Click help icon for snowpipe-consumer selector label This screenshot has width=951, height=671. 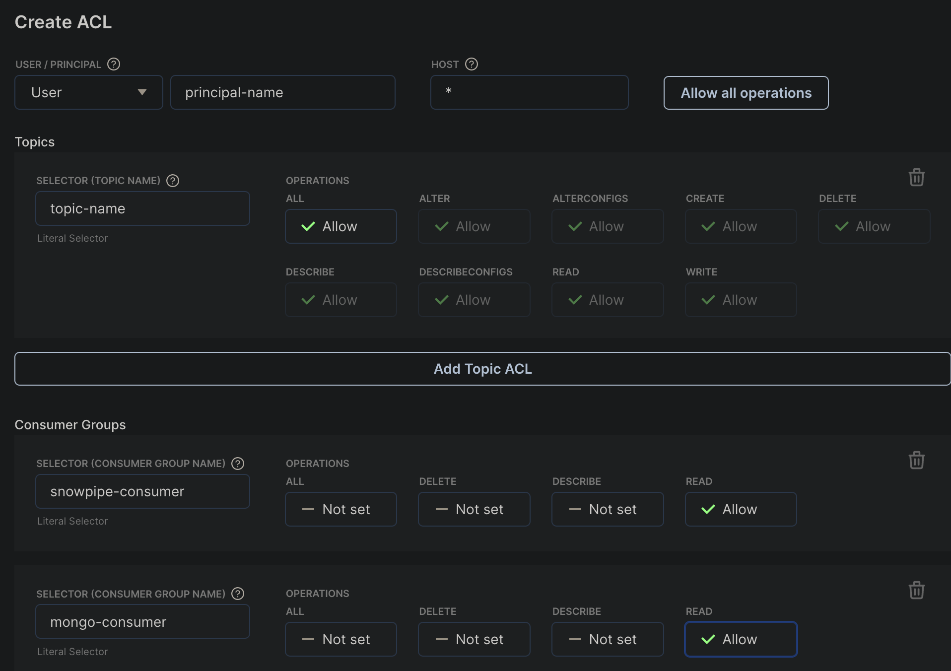click(238, 464)
